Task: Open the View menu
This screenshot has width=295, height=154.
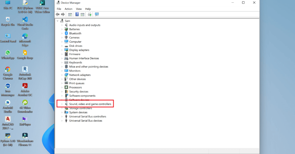Action: click(x=79, y=9)
